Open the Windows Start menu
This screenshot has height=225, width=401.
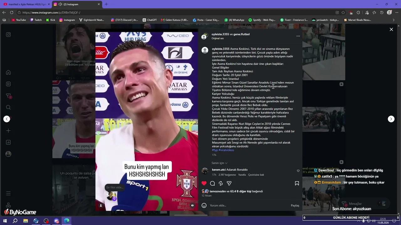coord(5,221)
